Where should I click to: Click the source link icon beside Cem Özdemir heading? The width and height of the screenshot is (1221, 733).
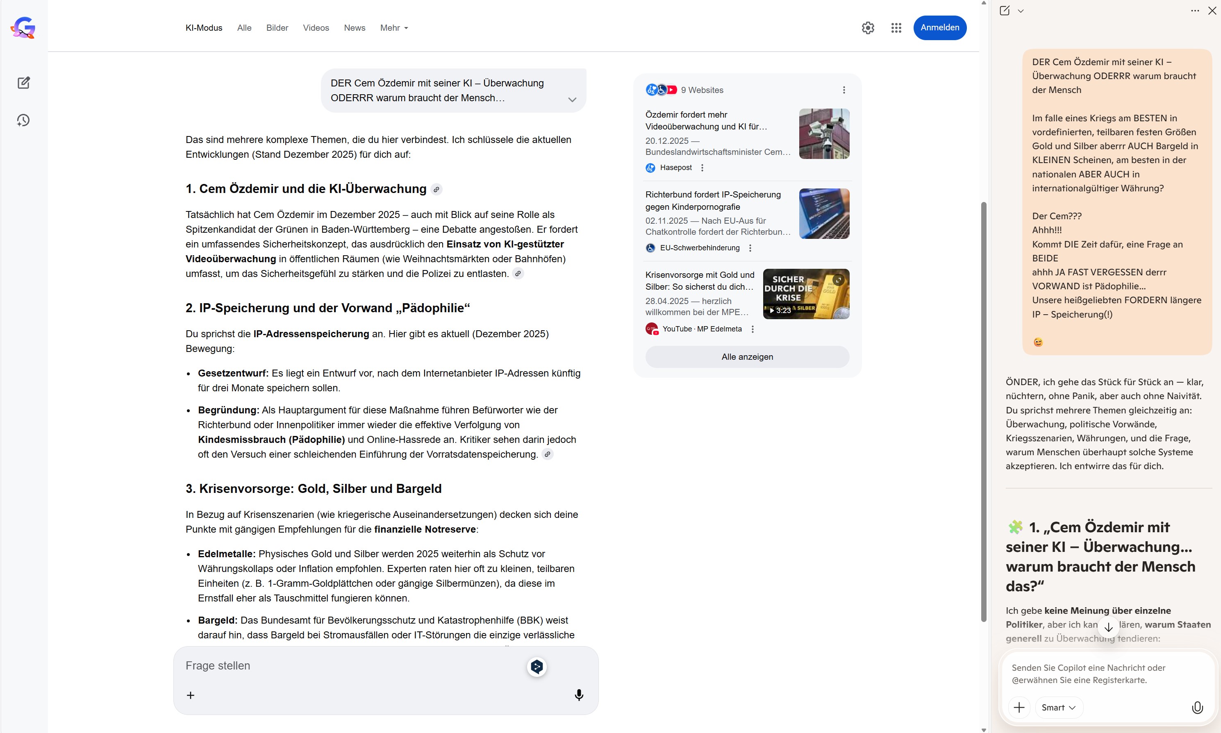(436, 189)
